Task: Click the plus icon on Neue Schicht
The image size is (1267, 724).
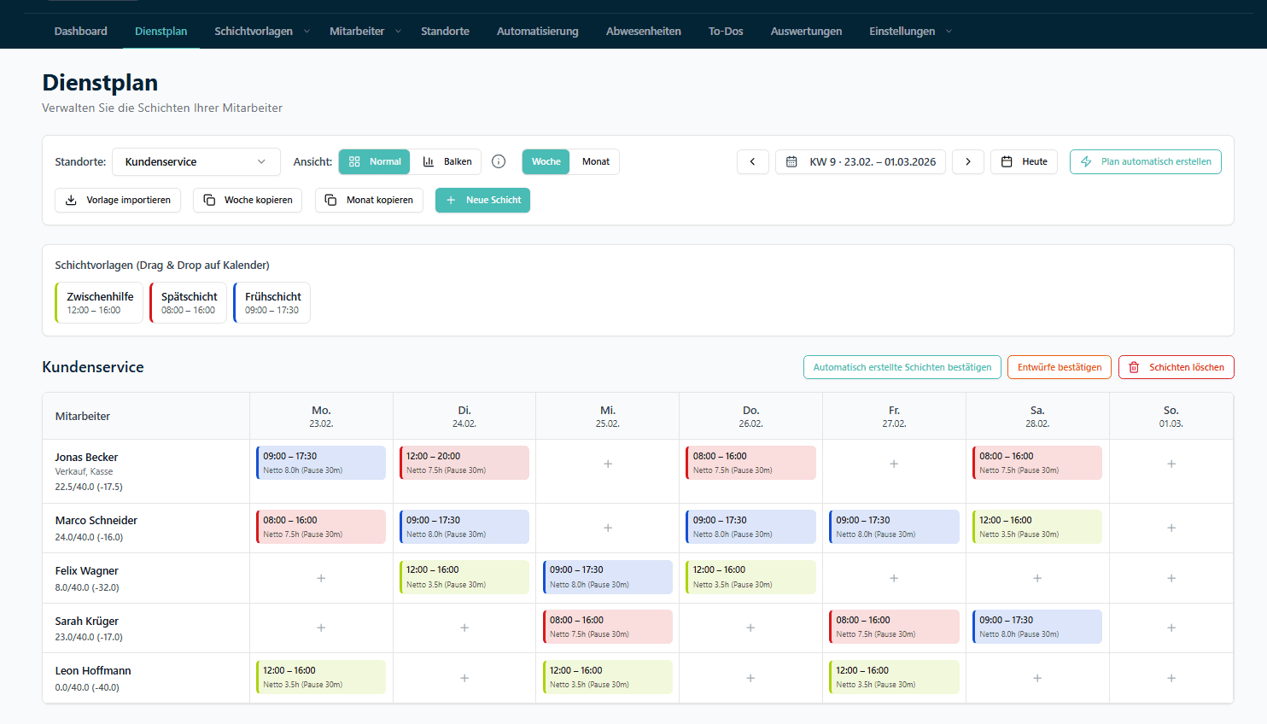Action: coord(452,200)
